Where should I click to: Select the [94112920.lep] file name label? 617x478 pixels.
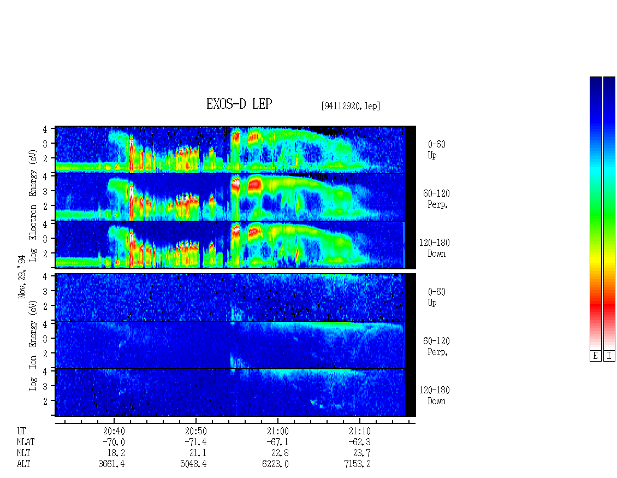[351, 105]
